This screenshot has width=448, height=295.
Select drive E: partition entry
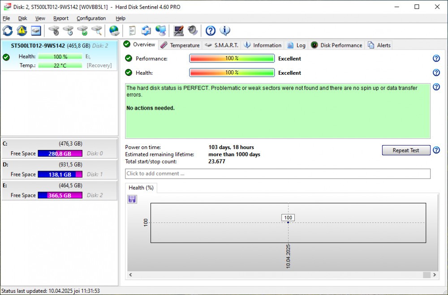click(x=59, y=191)
